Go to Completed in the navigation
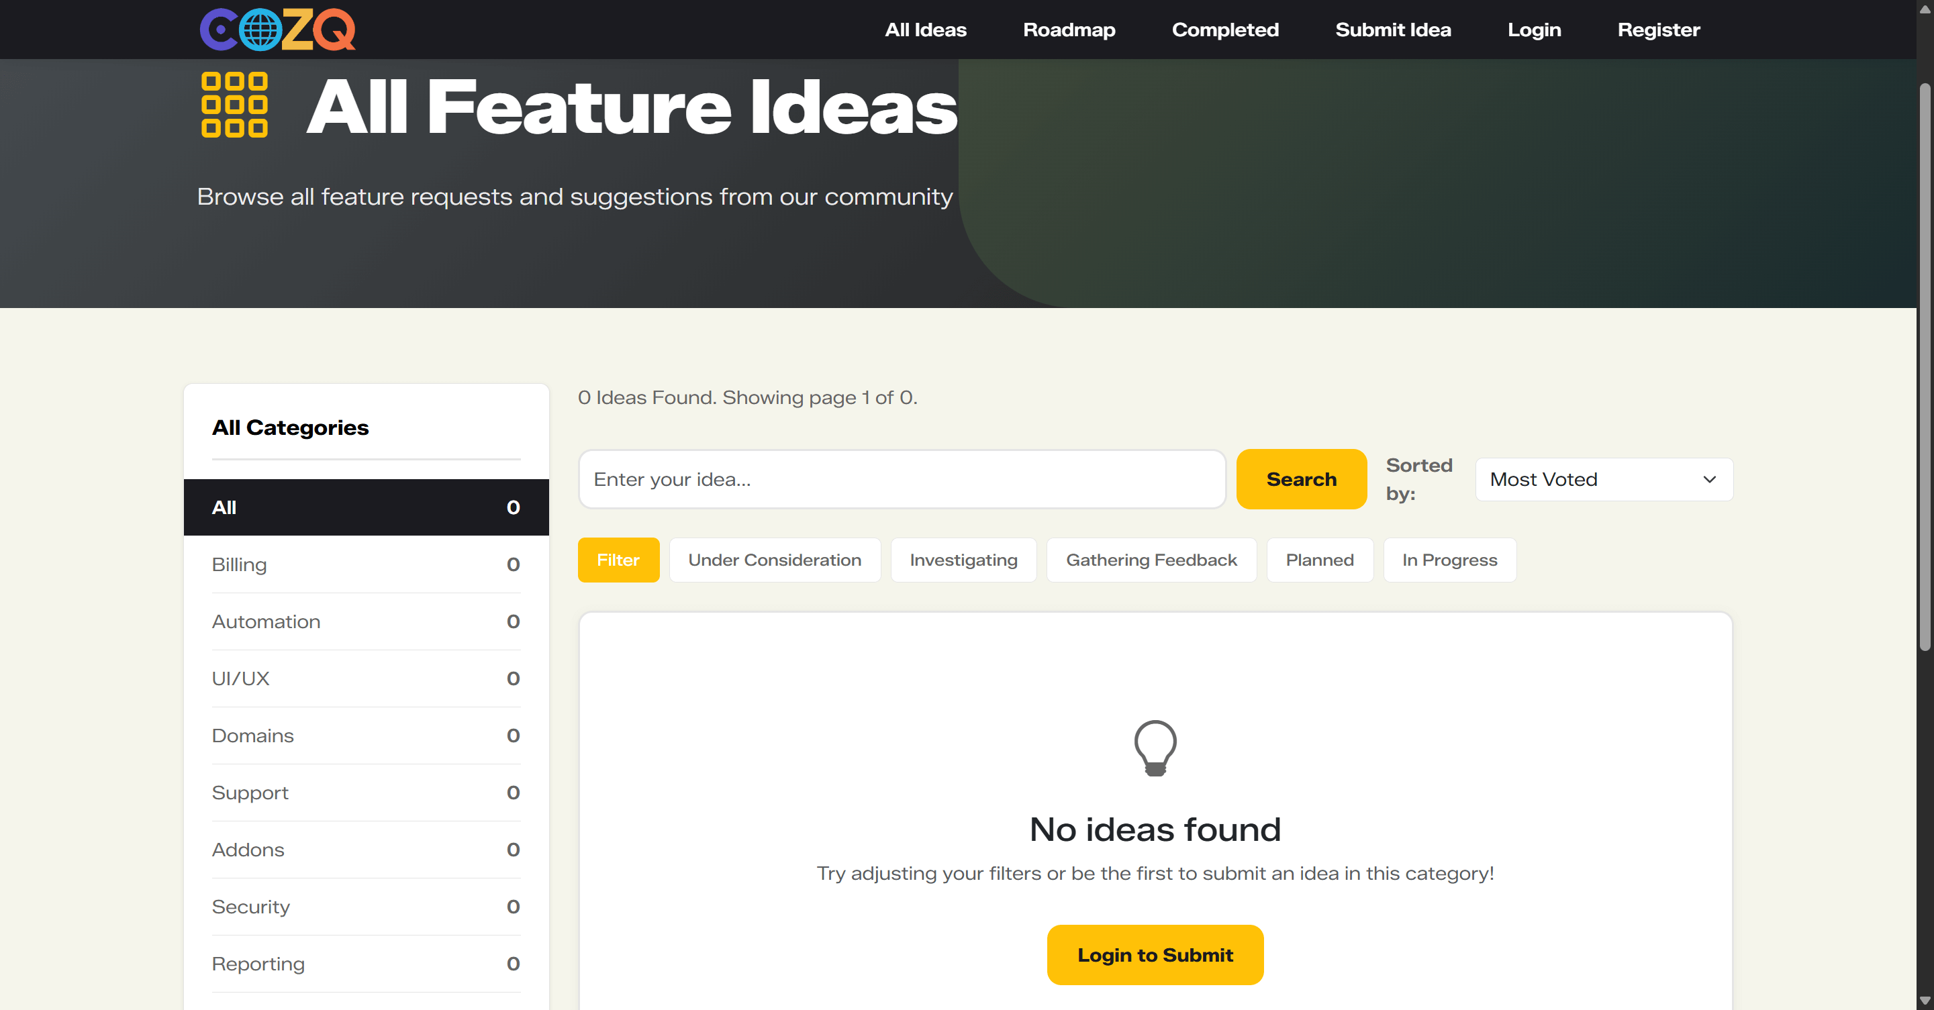 point(1224,30)
